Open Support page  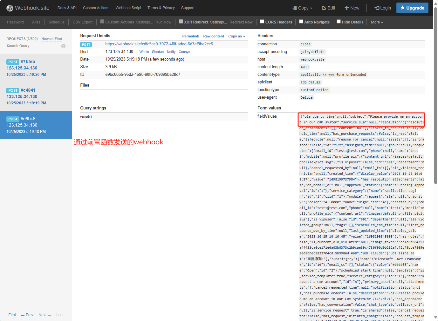188,8
